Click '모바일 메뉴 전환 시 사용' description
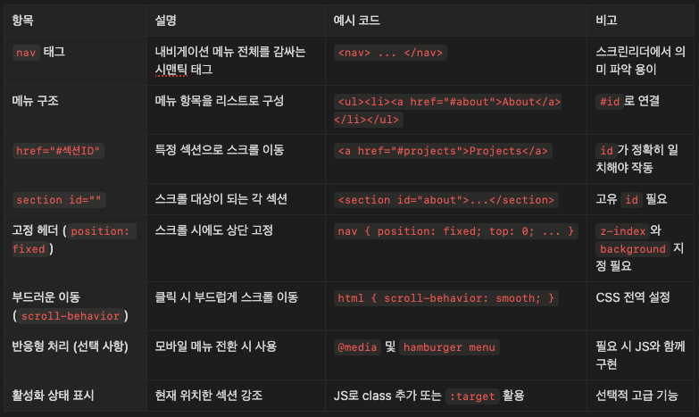The width and height of the screenshot is (699, 417). [216, 346]
